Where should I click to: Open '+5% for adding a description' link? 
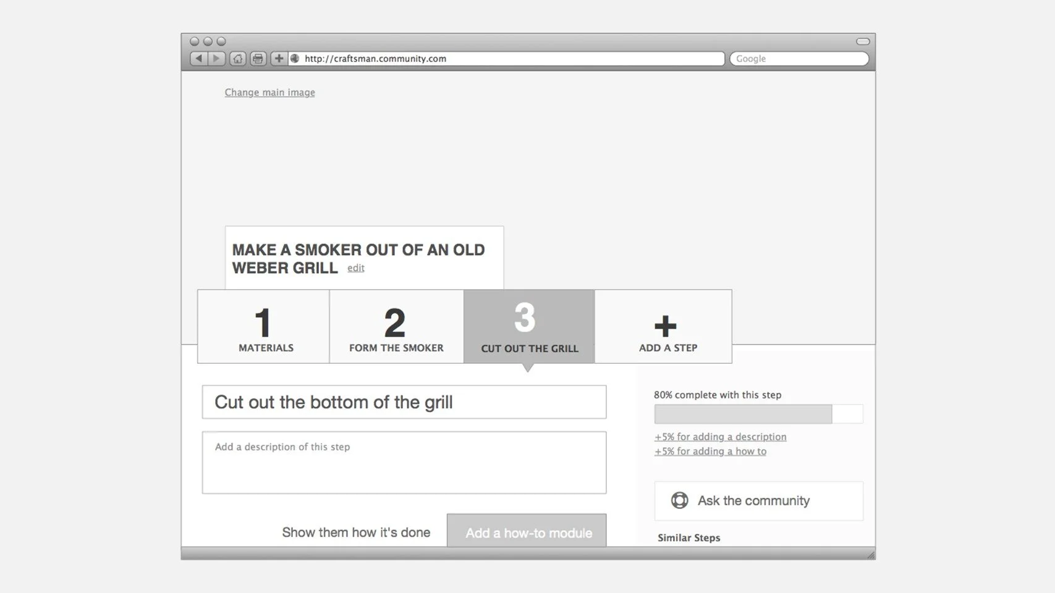(721, 437)
